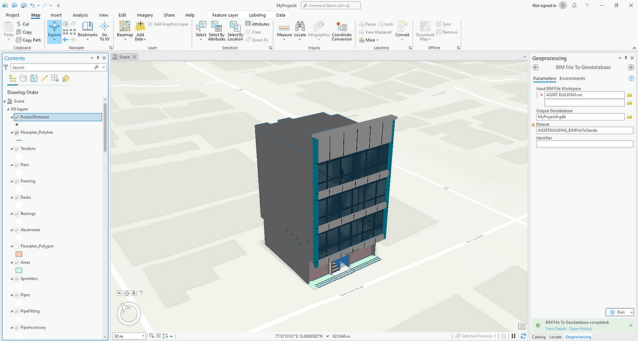Image resolution: width=638 pixels, height=341 pixels.
Task: Select the Explore navigation tool
Action: tap(54, 31)
